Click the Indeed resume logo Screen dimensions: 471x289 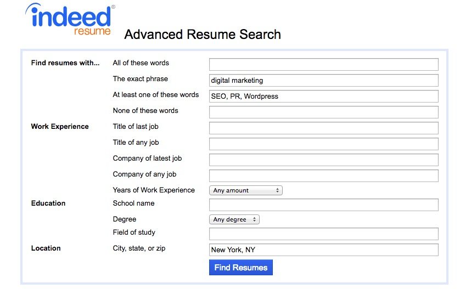pyautogui.click(x=70, y=20)
